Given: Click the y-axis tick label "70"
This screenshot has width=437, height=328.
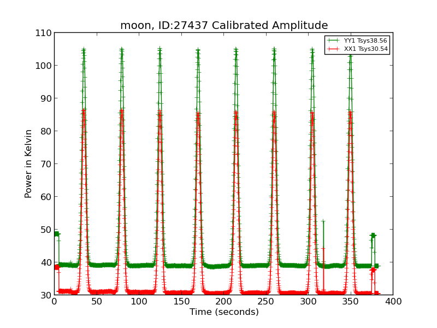Looking at the screenshot, I should [x=46, y=164].
